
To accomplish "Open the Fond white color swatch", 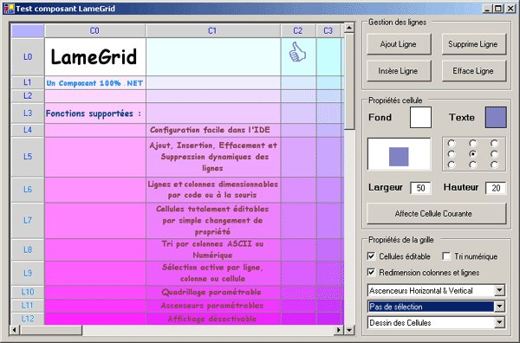I will pos(420,117).
